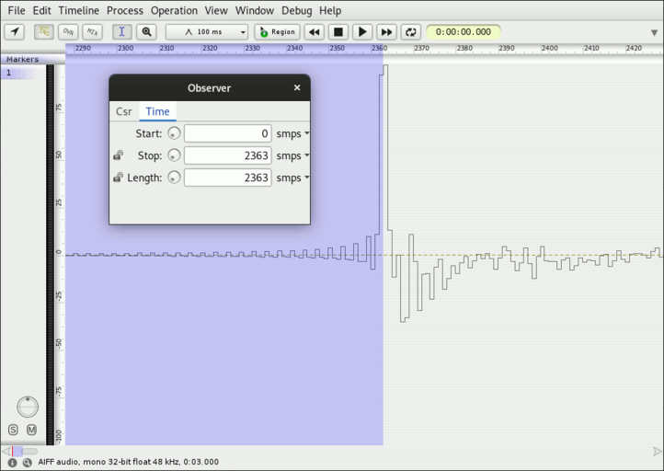Click the rewind playback button
The width and height of the screenshot is (664, 471).
pos(314,31)
